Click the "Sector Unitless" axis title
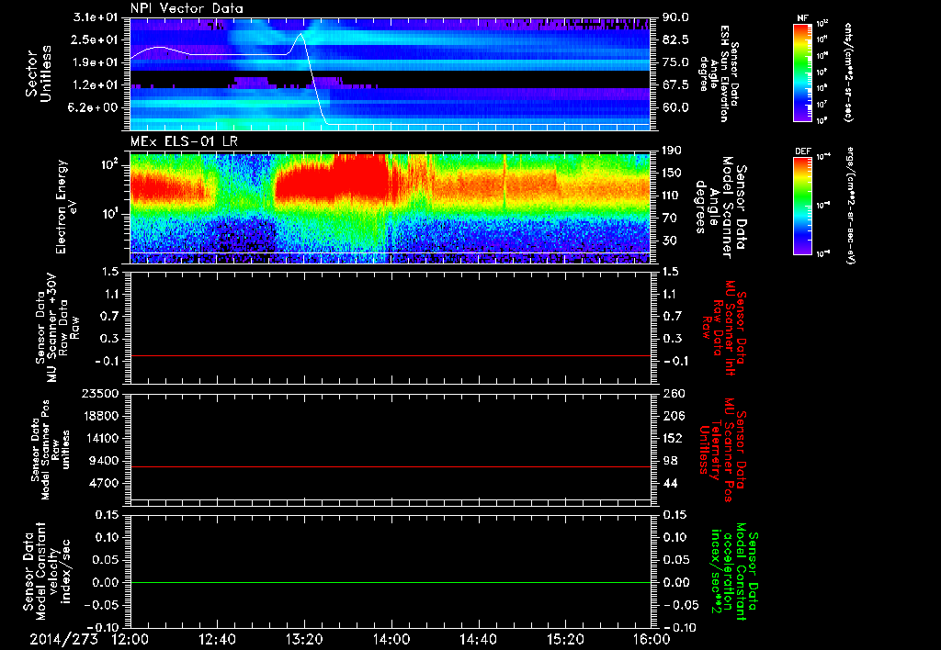The height and width of the screenshot is (650, 941). [39, 73]
